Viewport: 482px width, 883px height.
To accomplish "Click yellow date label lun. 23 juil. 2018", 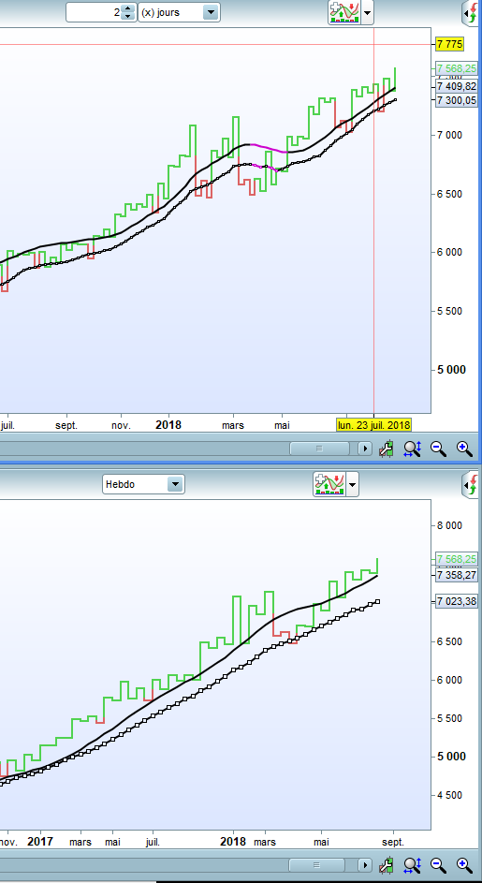I will pos(373,424).
